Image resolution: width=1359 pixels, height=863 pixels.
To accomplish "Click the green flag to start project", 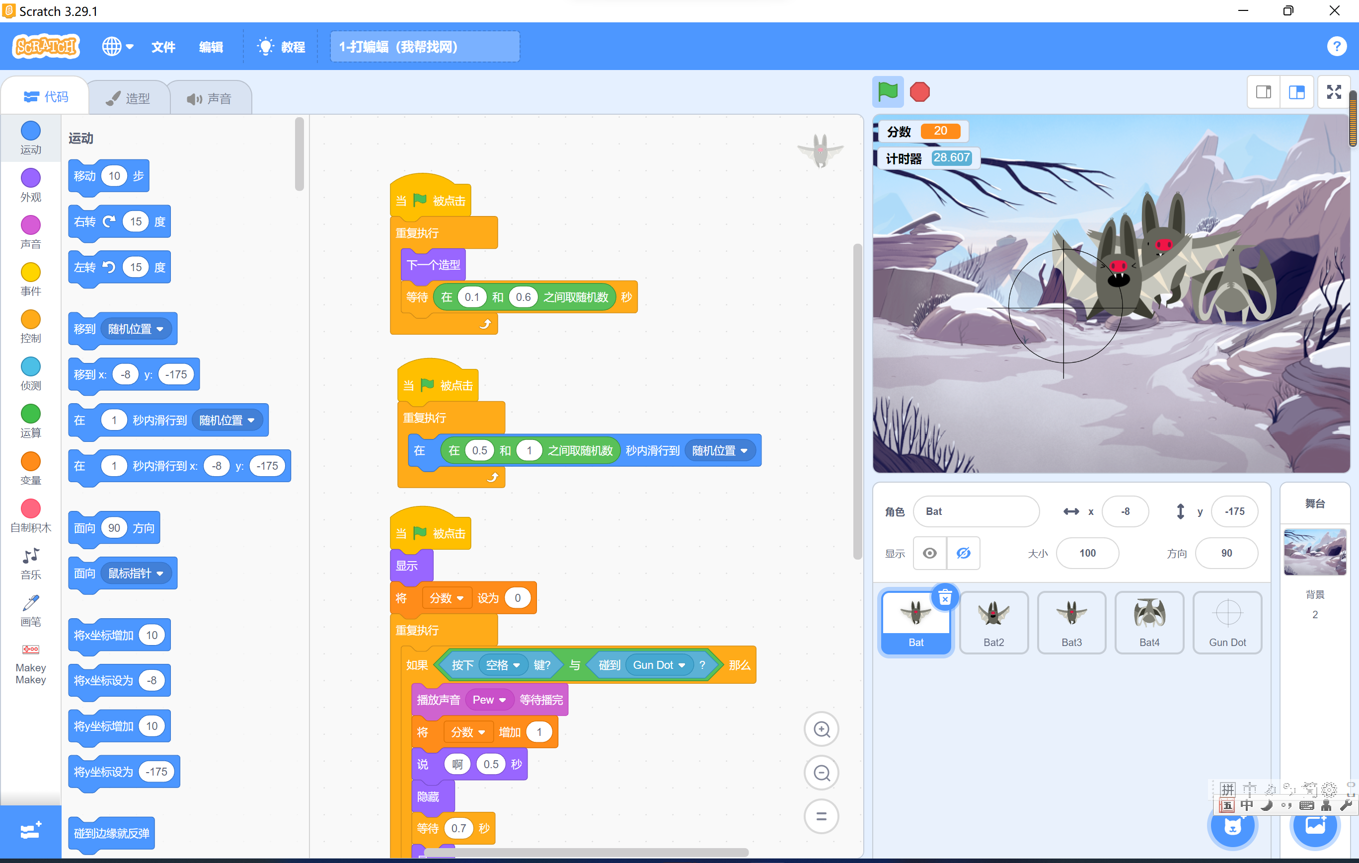I will tap(887, 91).
